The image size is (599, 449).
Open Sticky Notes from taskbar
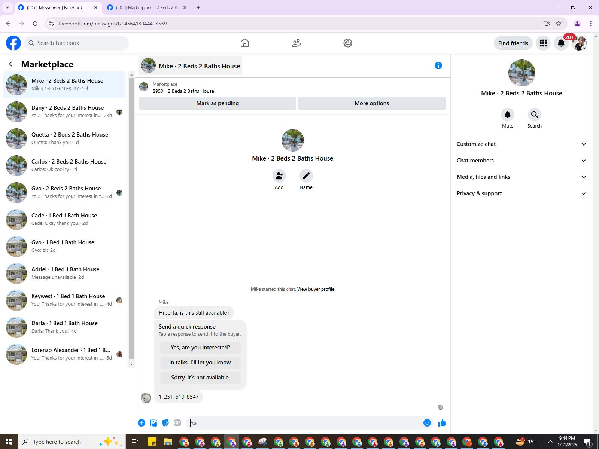point(152,442)
